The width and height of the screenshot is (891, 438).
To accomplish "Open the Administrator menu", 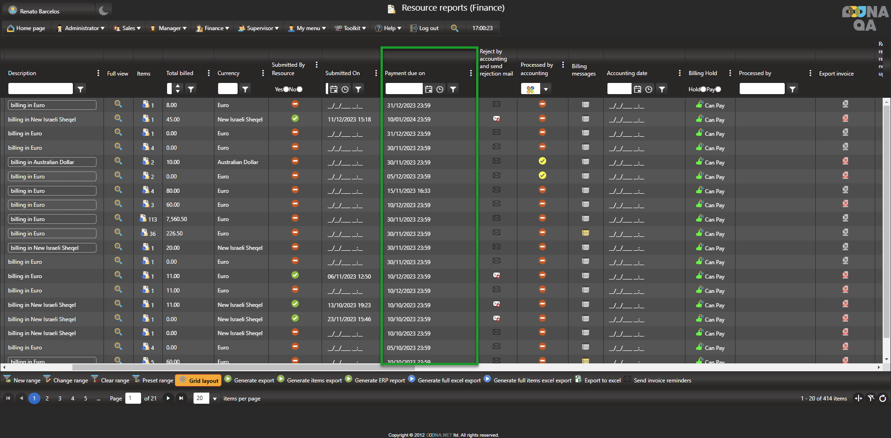I will tap(80, 28).
